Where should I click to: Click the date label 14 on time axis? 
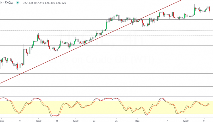204,121
